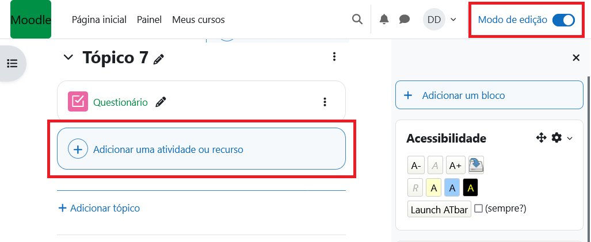Select the black background yellow text swatch
Image resolution: width=591 pixels, height=242 pixels.
tap(470, 187)
